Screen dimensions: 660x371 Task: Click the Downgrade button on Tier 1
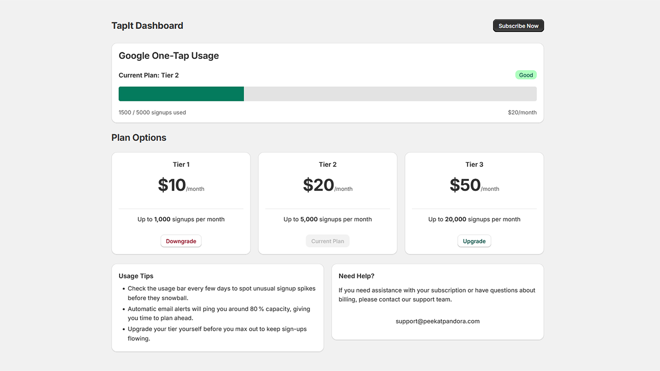click(x=181, y=241)
